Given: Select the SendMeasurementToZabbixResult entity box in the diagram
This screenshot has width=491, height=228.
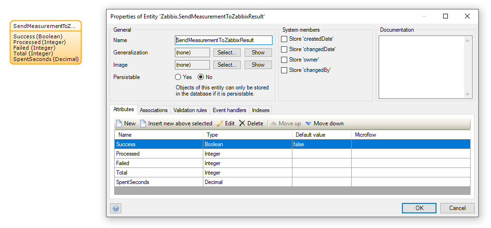Looking at the screenshot, I should (45, 43).
